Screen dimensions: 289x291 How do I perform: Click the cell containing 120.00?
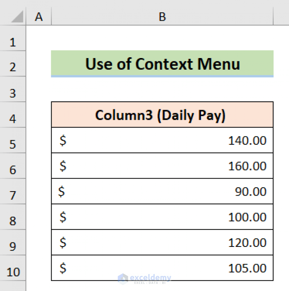click(162, 242)
